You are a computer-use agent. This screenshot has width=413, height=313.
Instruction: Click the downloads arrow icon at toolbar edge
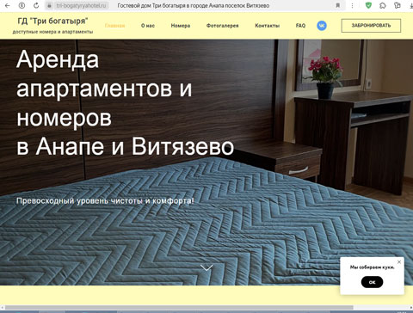(x=411, y=5)
